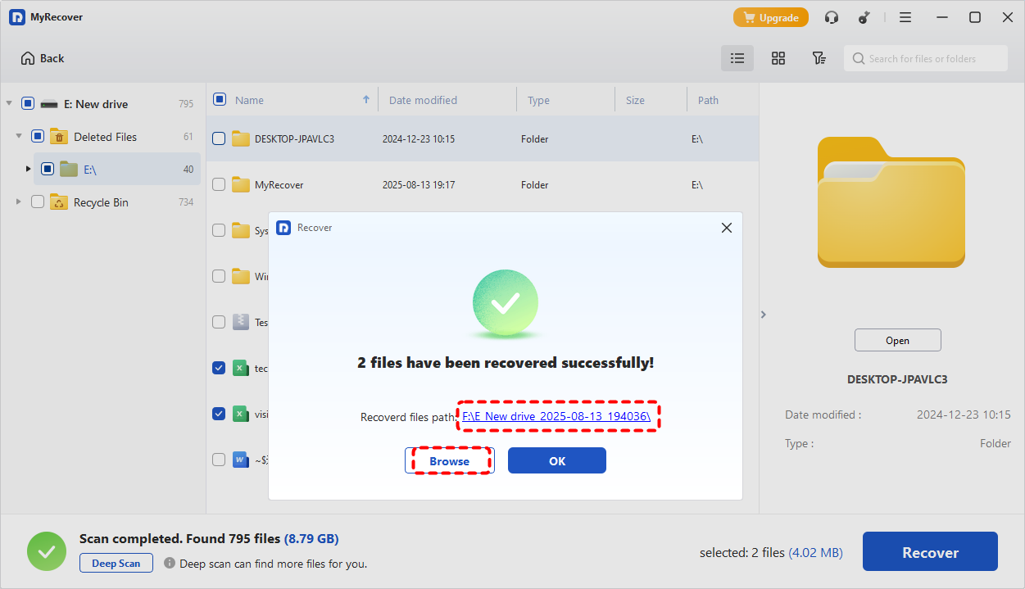The image size is (1025, 589).
Task: Select the MyRecover folder name in list
Action: (279, 185)
